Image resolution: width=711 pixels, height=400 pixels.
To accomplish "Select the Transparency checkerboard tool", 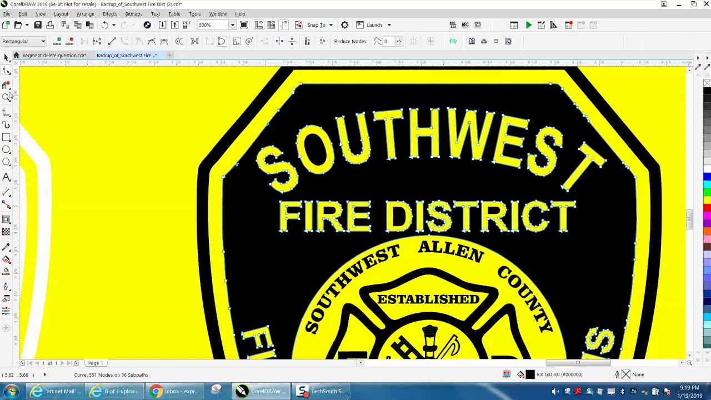I will tap(6, 232).
